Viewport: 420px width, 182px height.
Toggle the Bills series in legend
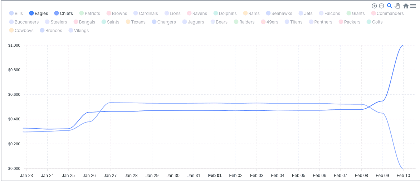click(x=16, y=13)
